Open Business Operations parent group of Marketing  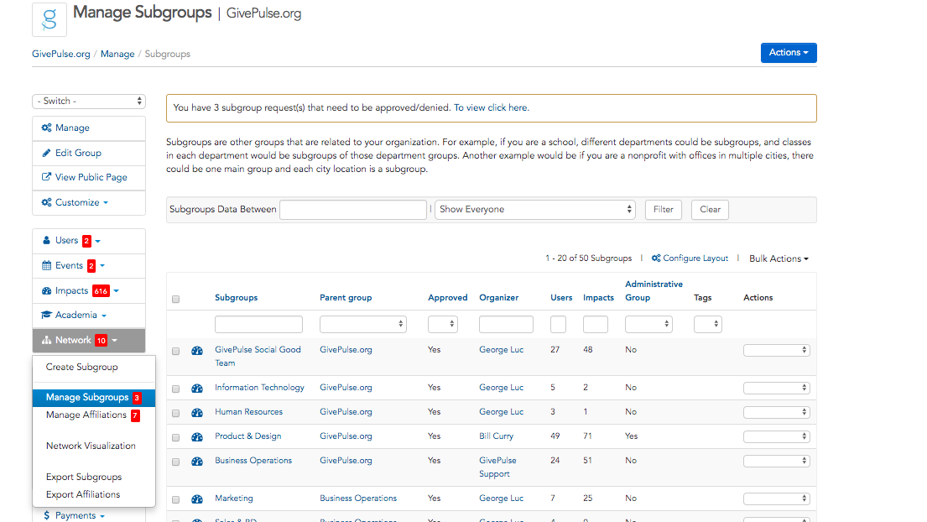[358, 498]
